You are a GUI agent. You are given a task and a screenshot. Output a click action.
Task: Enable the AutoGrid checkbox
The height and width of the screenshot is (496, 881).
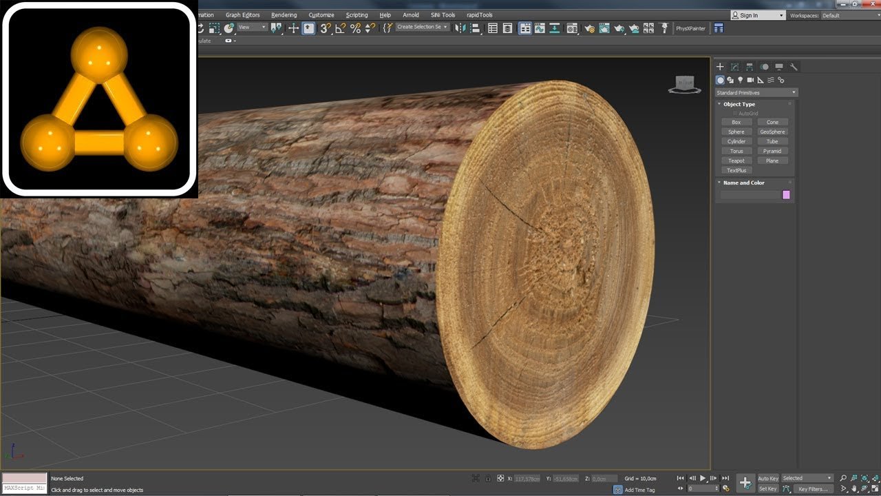(x=735, y=113)
